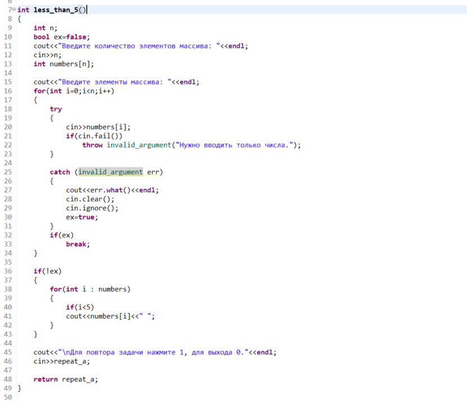Click the 'if(i<5)' condition
Image resolution: width=467 pixels, height=402 pixels.
click(80, 307)
